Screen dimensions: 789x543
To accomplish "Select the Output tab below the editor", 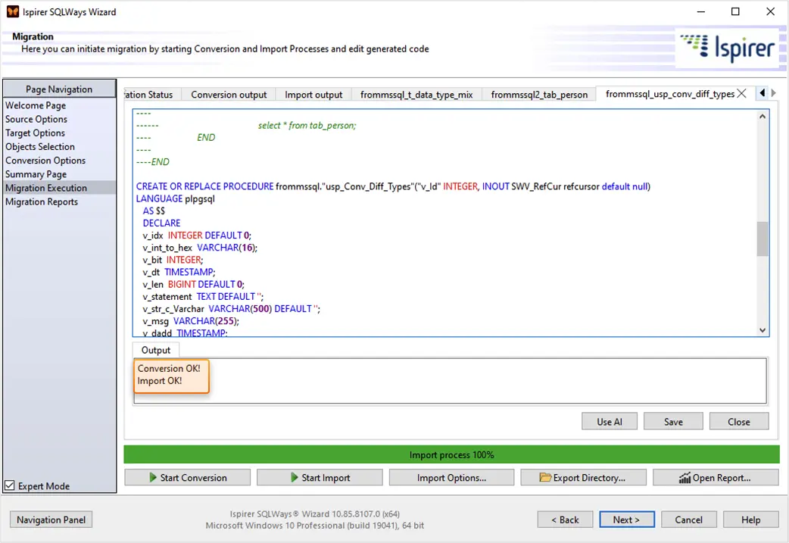I will click(155, 350).
